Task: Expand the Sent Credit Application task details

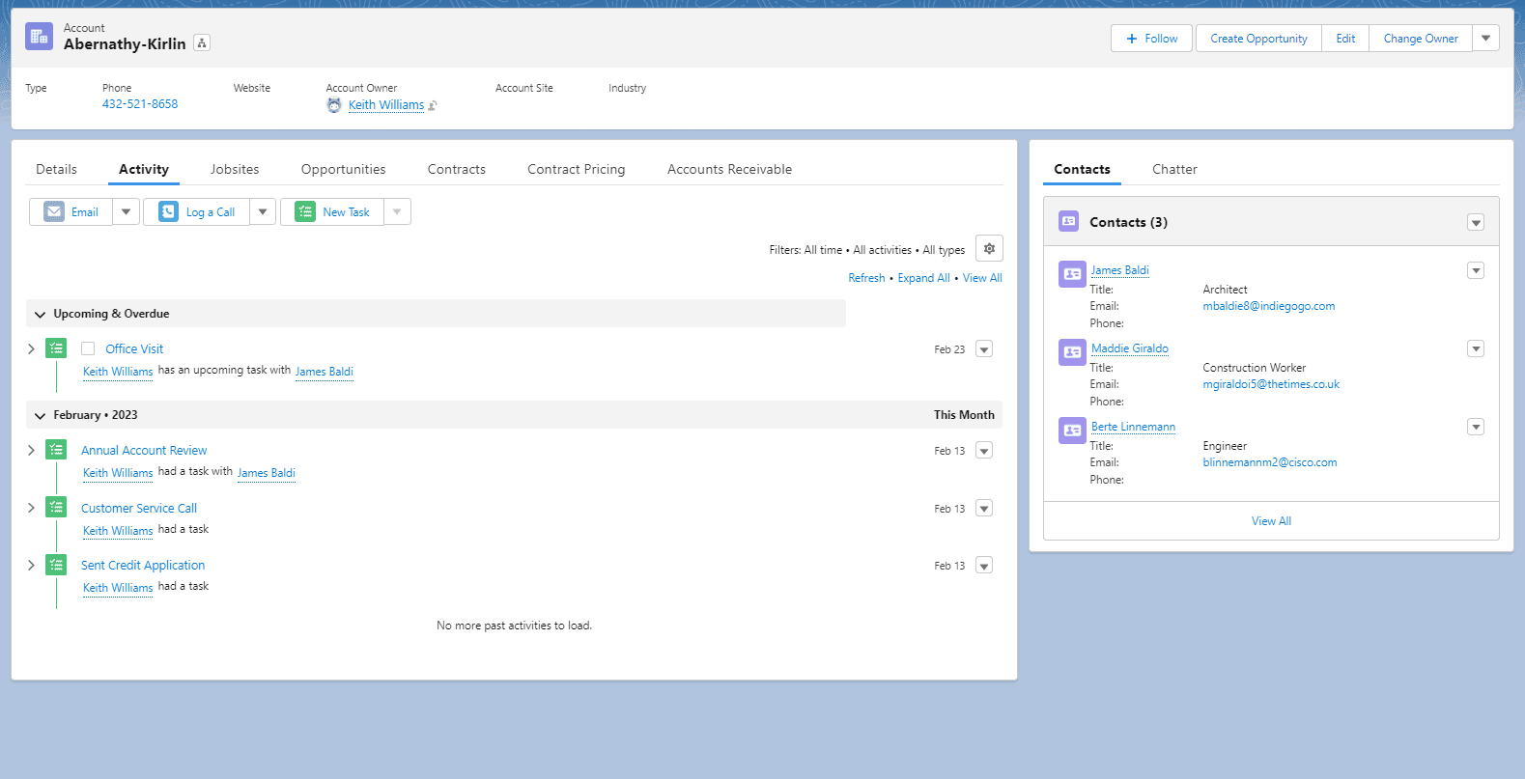Action: click(31, 565)
